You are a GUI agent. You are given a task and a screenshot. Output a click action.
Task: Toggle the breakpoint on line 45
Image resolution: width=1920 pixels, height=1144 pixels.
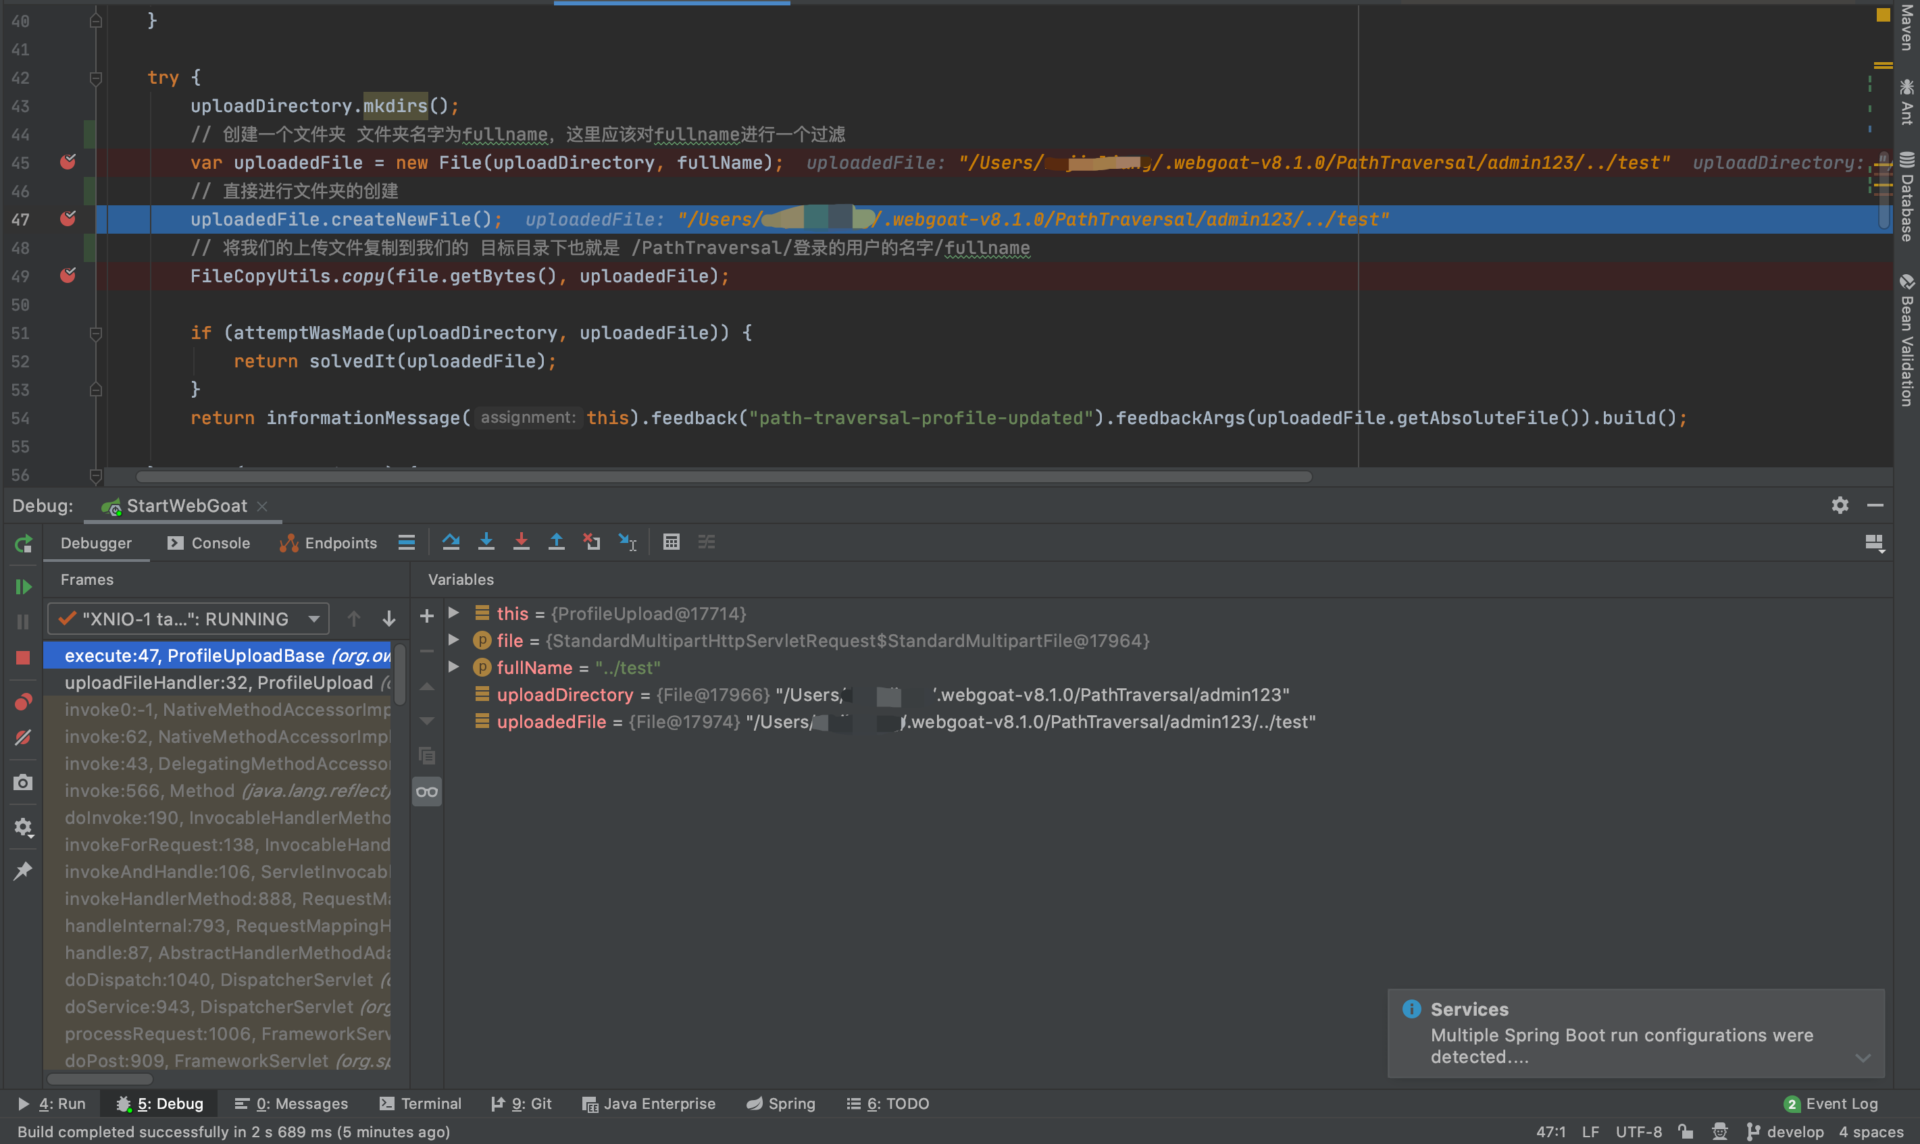[68, 162]
